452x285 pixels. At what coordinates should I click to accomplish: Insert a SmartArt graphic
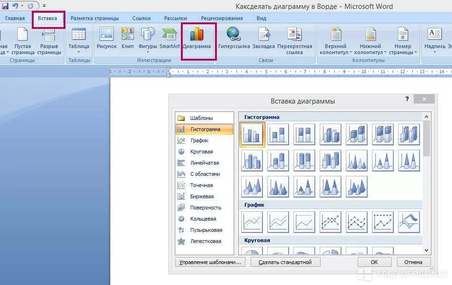tap(170, 38)
